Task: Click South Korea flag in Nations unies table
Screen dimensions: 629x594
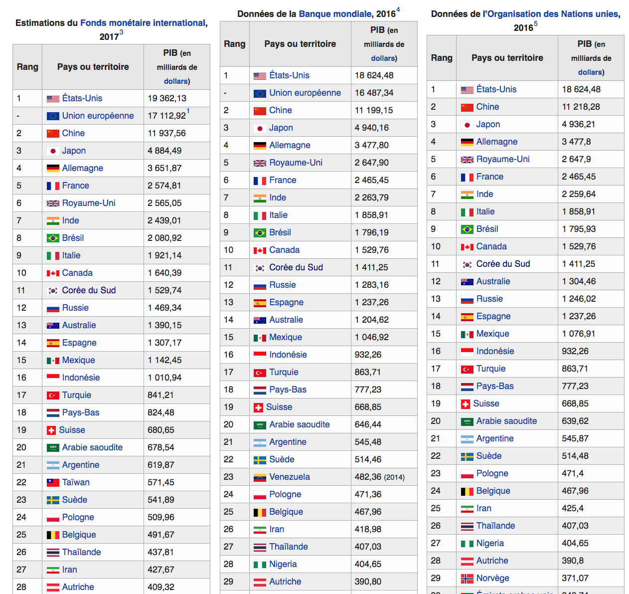Action: click(467, 264)
